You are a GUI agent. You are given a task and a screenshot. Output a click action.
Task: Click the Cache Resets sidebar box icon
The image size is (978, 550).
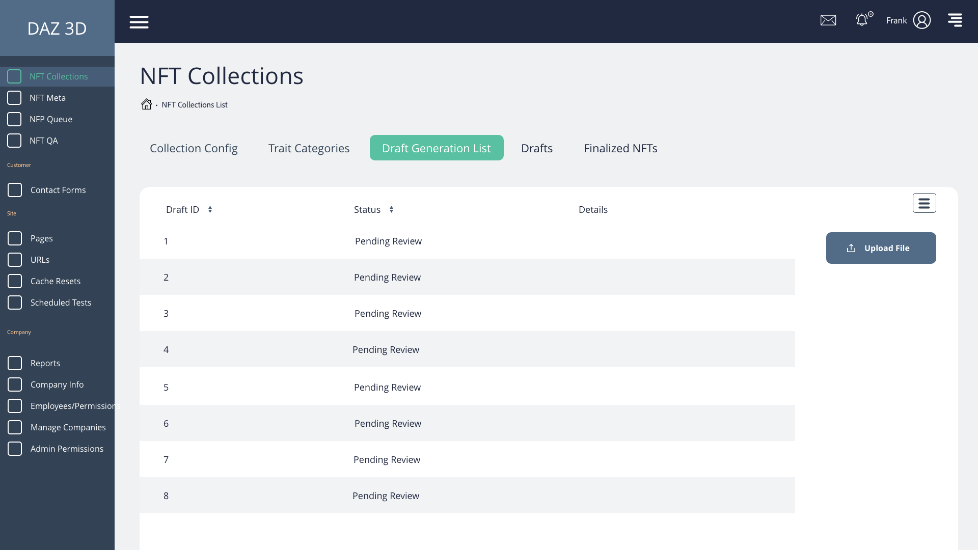[x=15, y=281]
